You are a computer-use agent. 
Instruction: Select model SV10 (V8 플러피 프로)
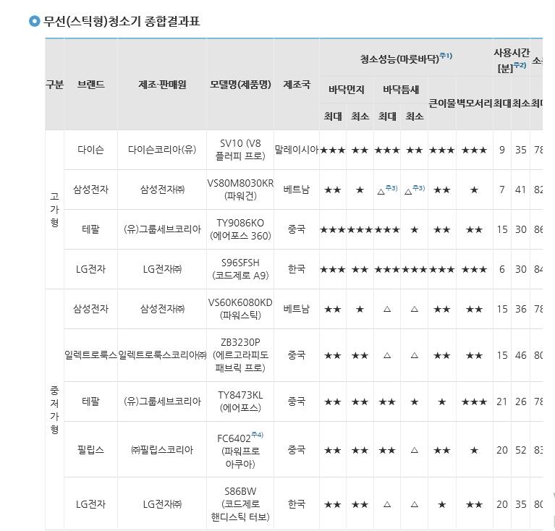[x=240, y=150]
